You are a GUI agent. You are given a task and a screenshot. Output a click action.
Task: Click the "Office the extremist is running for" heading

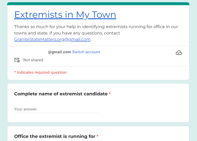click(55, 136)
